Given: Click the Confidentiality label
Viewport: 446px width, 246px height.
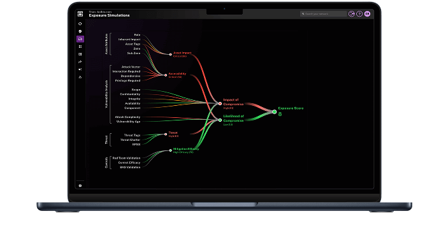Looking at the screenshot, I should [x=130, y=94].
